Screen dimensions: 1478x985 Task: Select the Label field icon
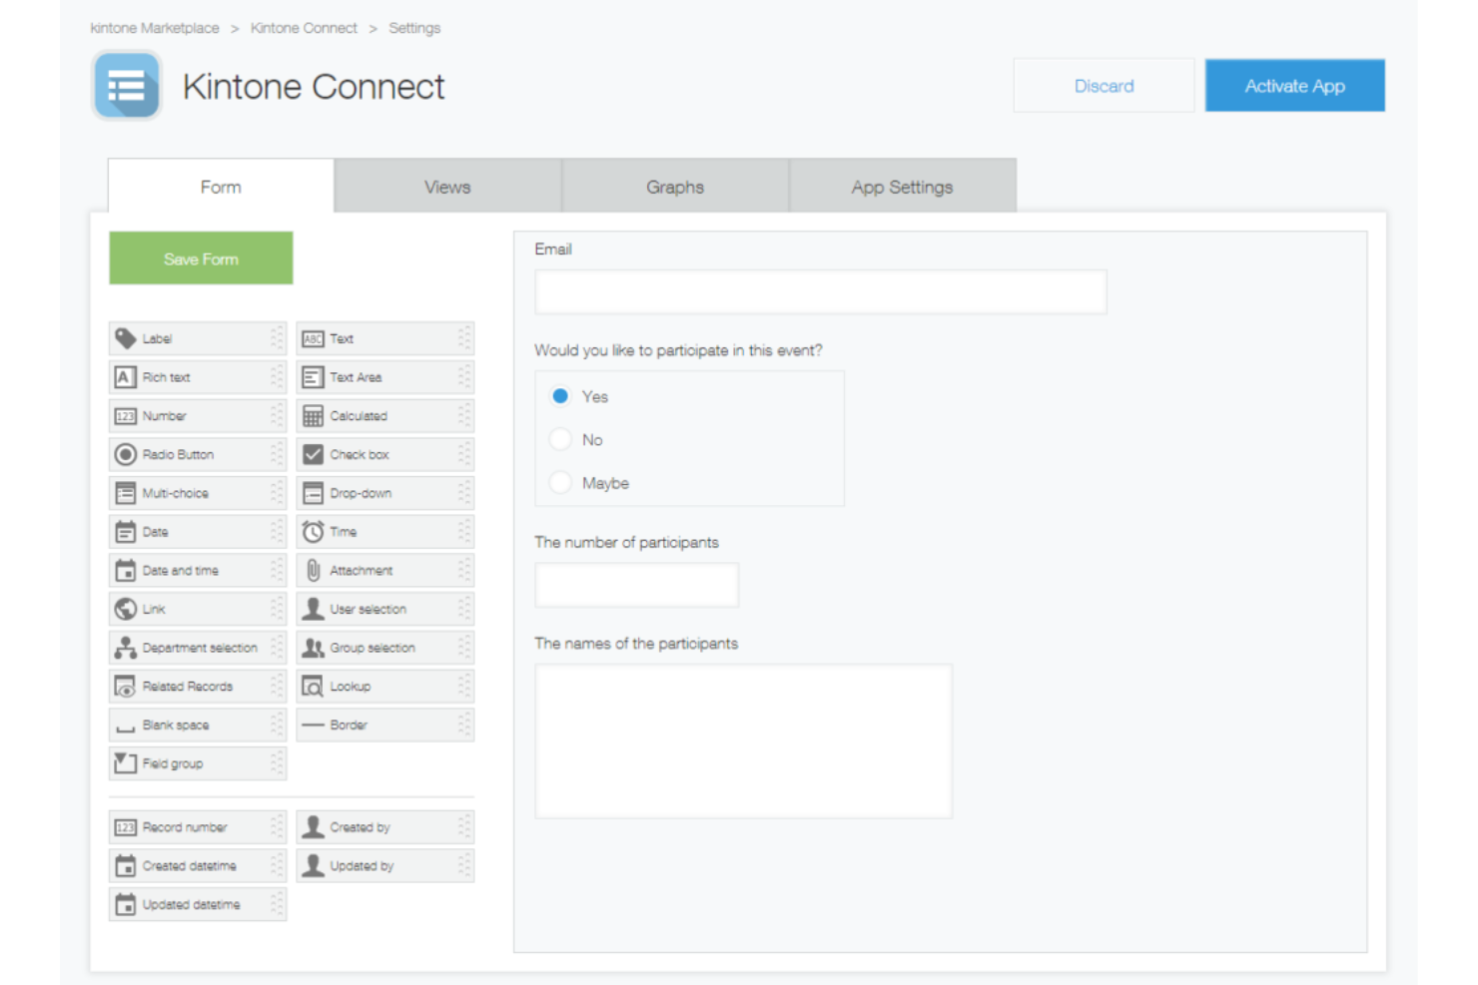coord(125,338)
